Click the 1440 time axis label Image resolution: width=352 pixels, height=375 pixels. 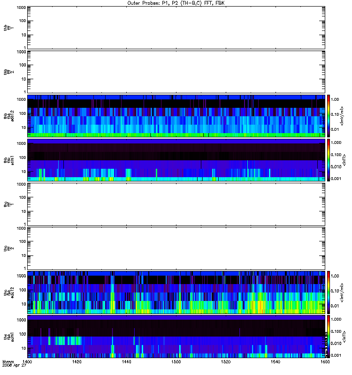(126, 361)
